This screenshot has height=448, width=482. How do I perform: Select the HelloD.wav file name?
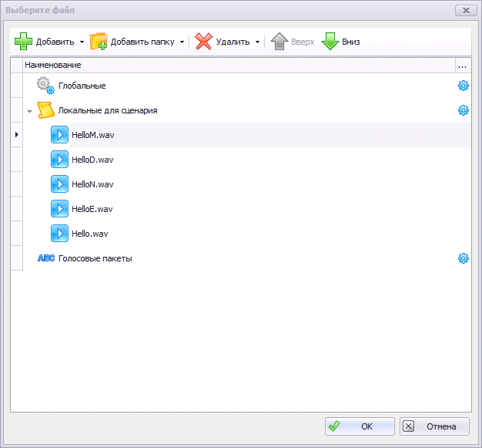(92, 160)
